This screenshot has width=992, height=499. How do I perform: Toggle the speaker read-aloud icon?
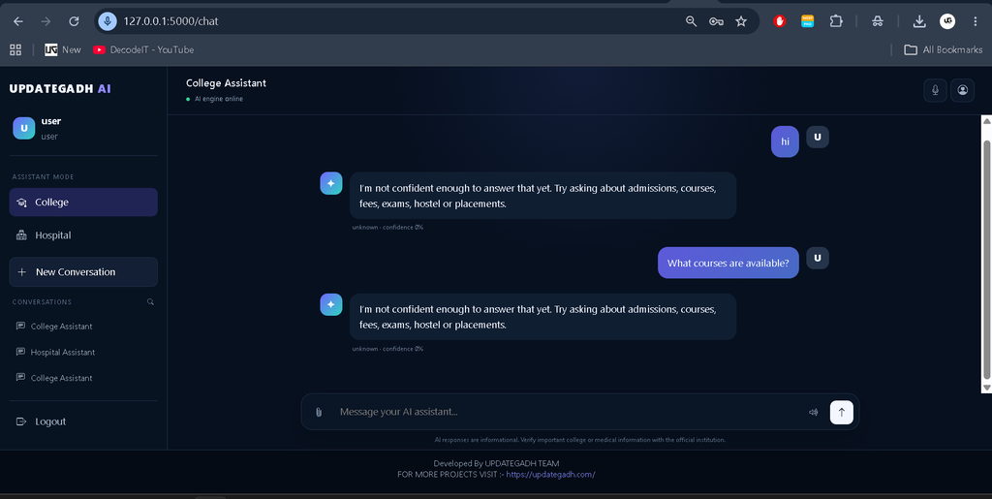[x=814, y=413]
